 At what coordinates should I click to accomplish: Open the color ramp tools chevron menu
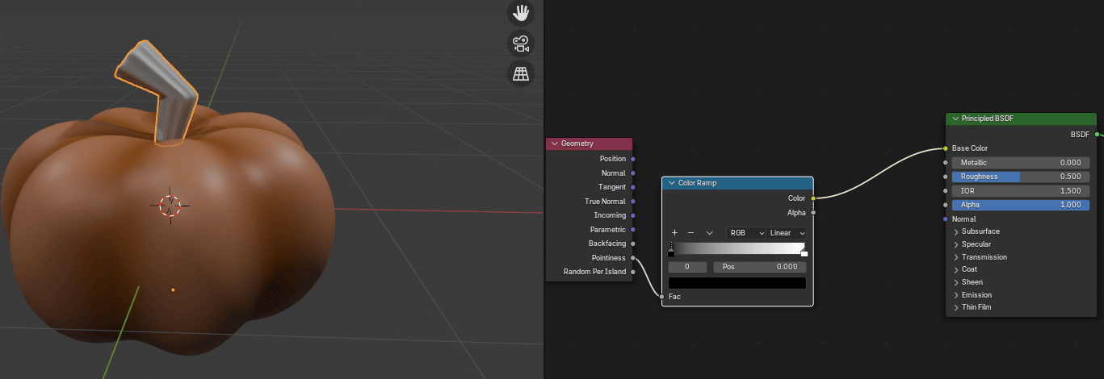point(709,232)
